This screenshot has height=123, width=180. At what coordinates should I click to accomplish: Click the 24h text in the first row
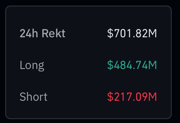pos(29,33)
